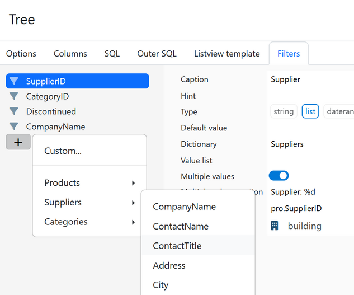Click the Value list label

click(x=196, y=161)
